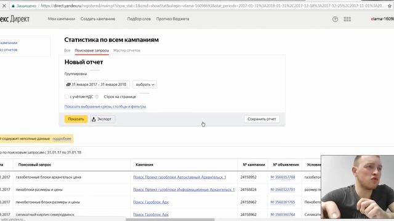Open 'Создать кампанию' menu item
394x221 pixels.
[98, 19]
